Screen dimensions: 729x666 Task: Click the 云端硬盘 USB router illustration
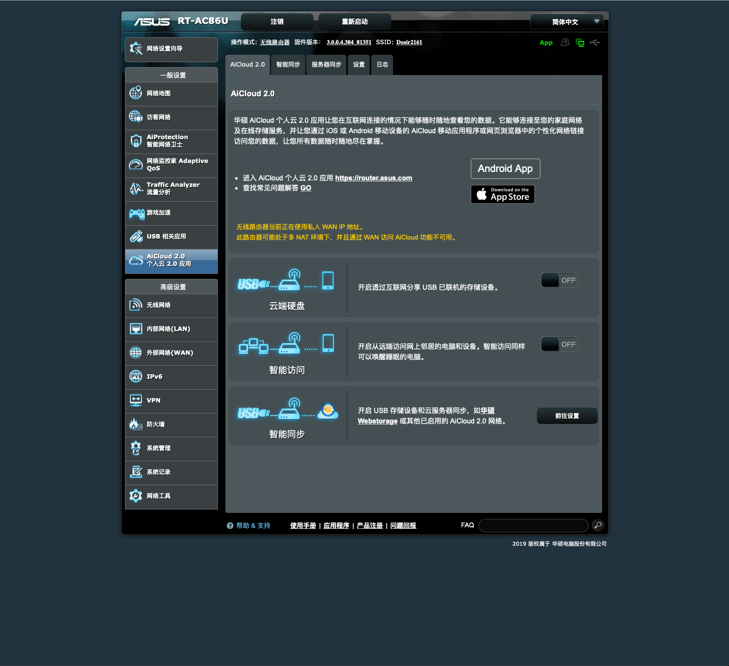pos(286,280)
